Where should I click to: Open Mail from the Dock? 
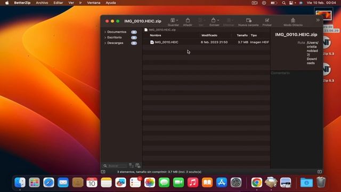pyautogui.click(x=63, y=182)
